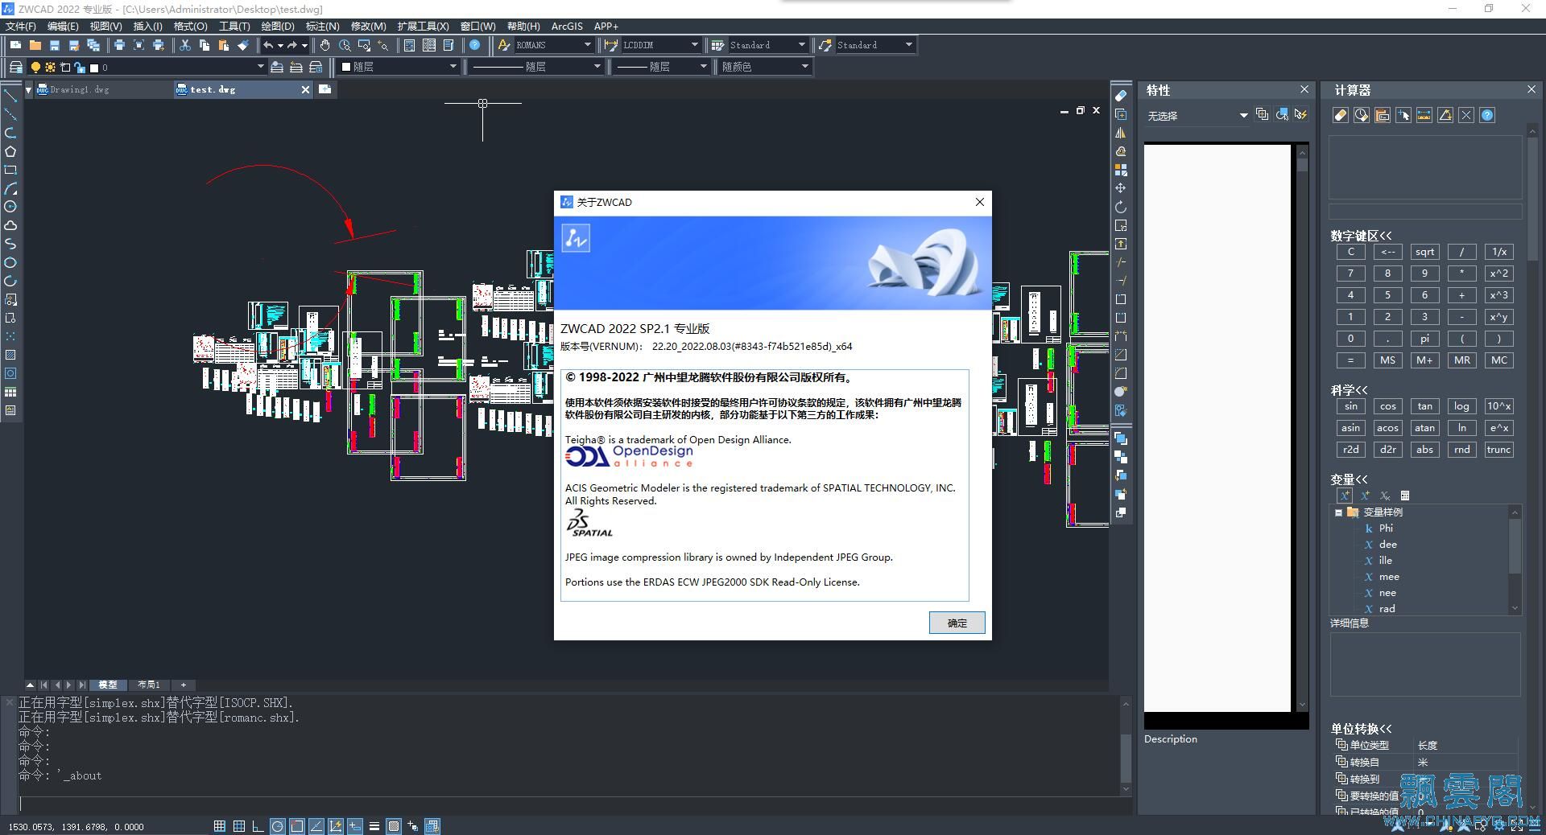Toggle Grid display in status bar
The image size is (1546, 835).
(x=238, y=826)
